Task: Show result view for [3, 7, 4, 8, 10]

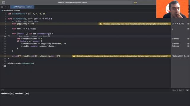Action: 188,24
